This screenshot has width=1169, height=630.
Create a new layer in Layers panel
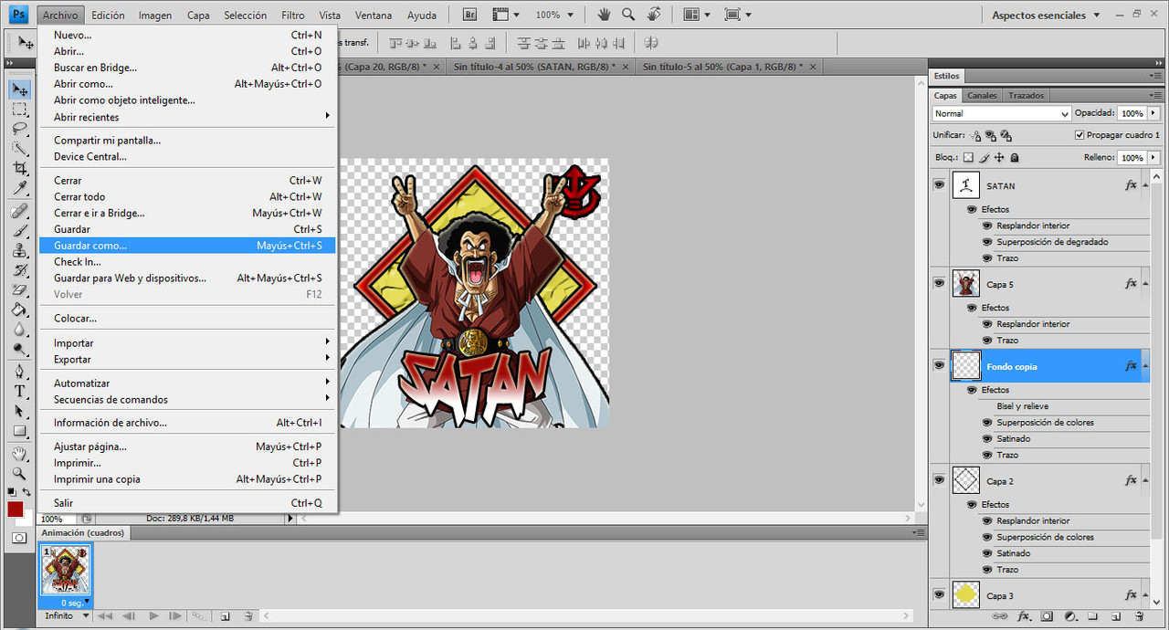click(1114, 617)
